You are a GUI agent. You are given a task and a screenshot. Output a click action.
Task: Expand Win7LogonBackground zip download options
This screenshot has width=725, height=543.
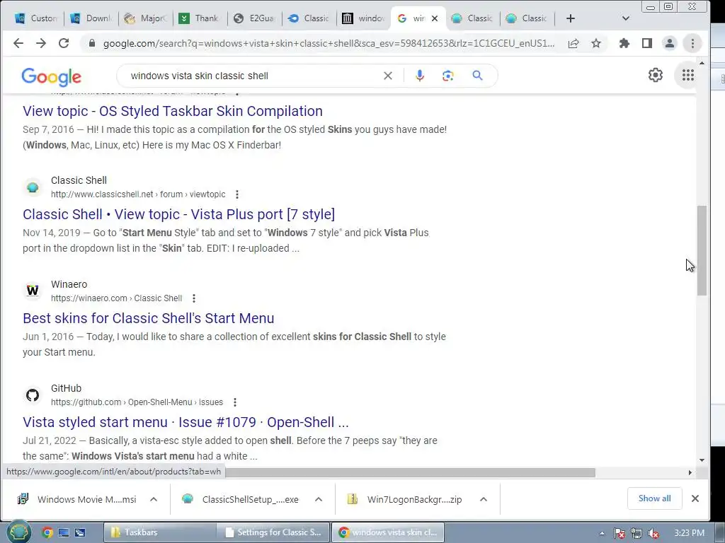[x=484, y=499]
